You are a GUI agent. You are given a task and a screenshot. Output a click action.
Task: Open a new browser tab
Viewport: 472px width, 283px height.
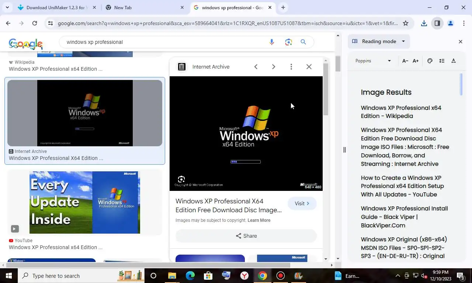pyautogui.click(x=283, y=7)
